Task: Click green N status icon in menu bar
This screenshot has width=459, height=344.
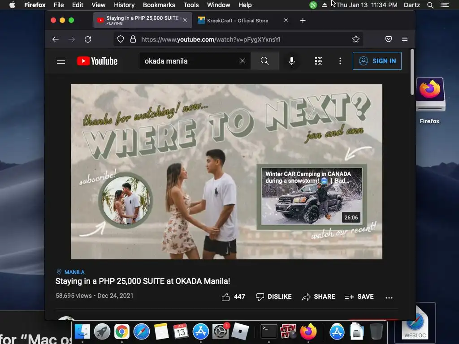Action: click(x=313, y=5)
